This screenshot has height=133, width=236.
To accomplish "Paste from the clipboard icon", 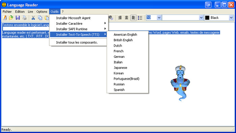I will 47,18.
